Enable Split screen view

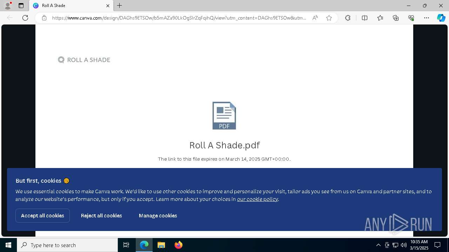[x=364, y=18]
